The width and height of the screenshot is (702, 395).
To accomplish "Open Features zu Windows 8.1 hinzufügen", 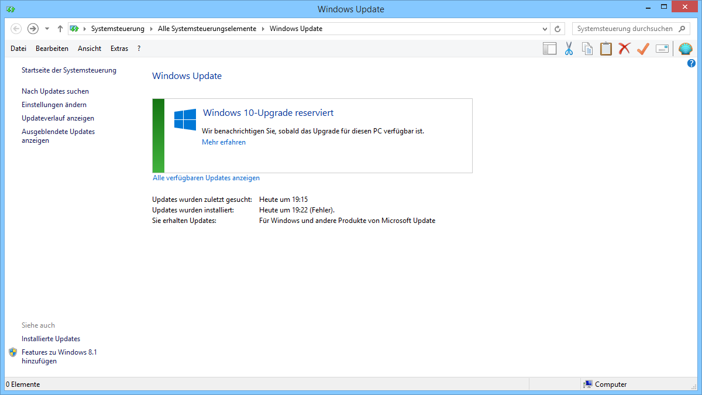I will 59,357.
